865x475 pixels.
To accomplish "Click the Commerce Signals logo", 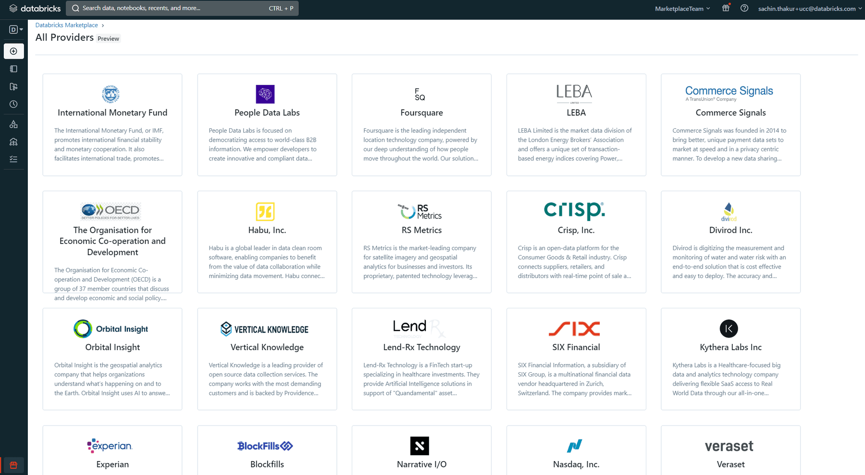I will (729, 93).
